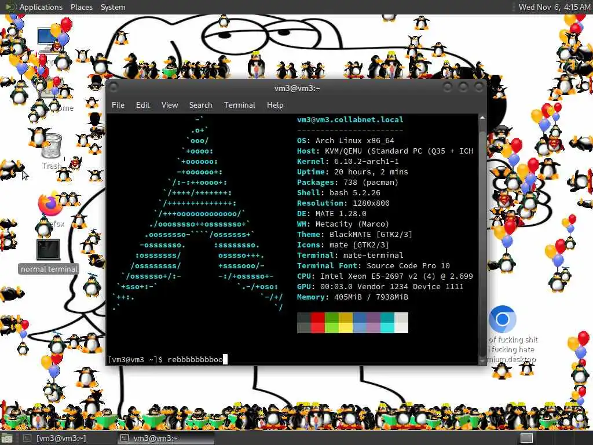Click the command prompt line with rebbbbbbbboo

pos(167,359)
